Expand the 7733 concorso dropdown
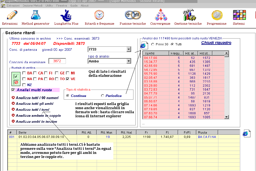 pyautogui.click(x=129, y=49)
